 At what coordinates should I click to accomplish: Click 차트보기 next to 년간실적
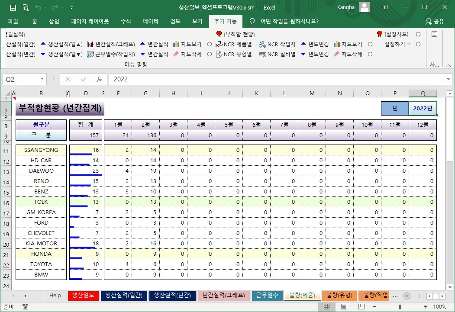pos(187,44)
